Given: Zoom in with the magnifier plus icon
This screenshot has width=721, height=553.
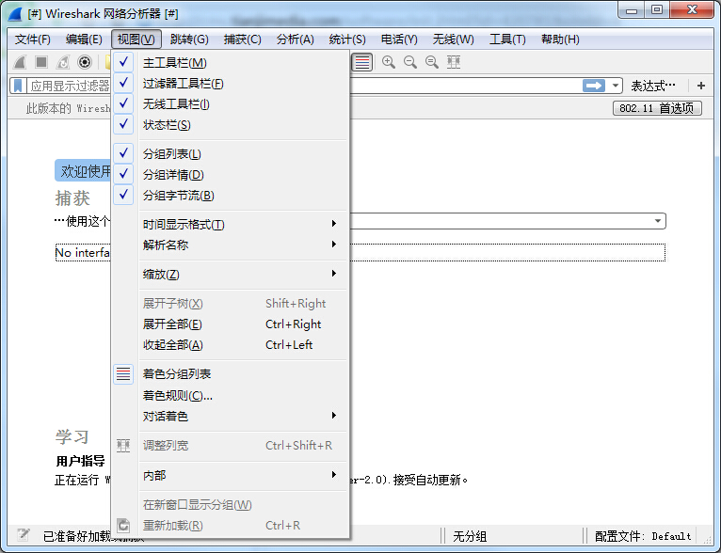Looking at the screenshot, I should pos(389,62).
